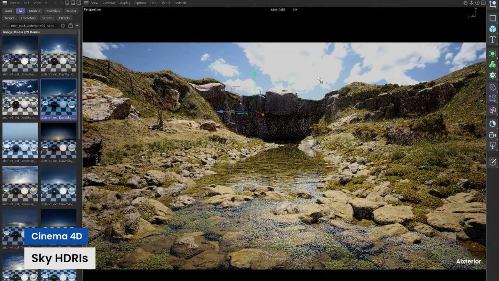499x281 pixels.
Task: Click the gear-shaped generator icon
Action: (x=492, y=75)
